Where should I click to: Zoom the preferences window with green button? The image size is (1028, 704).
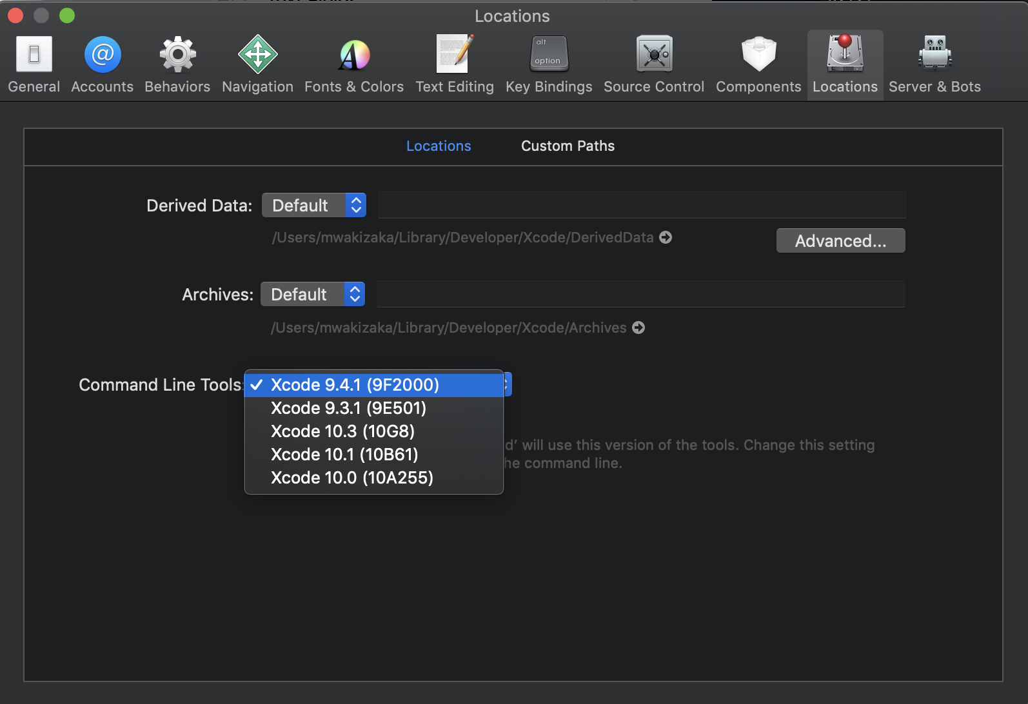pos(67,15)
